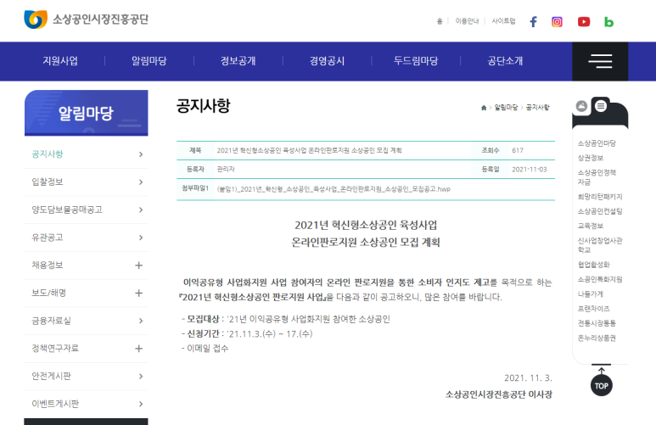Click the chevron next to 금융자료실
This screenshot has height=425, width=656.
tap(141, 321)
